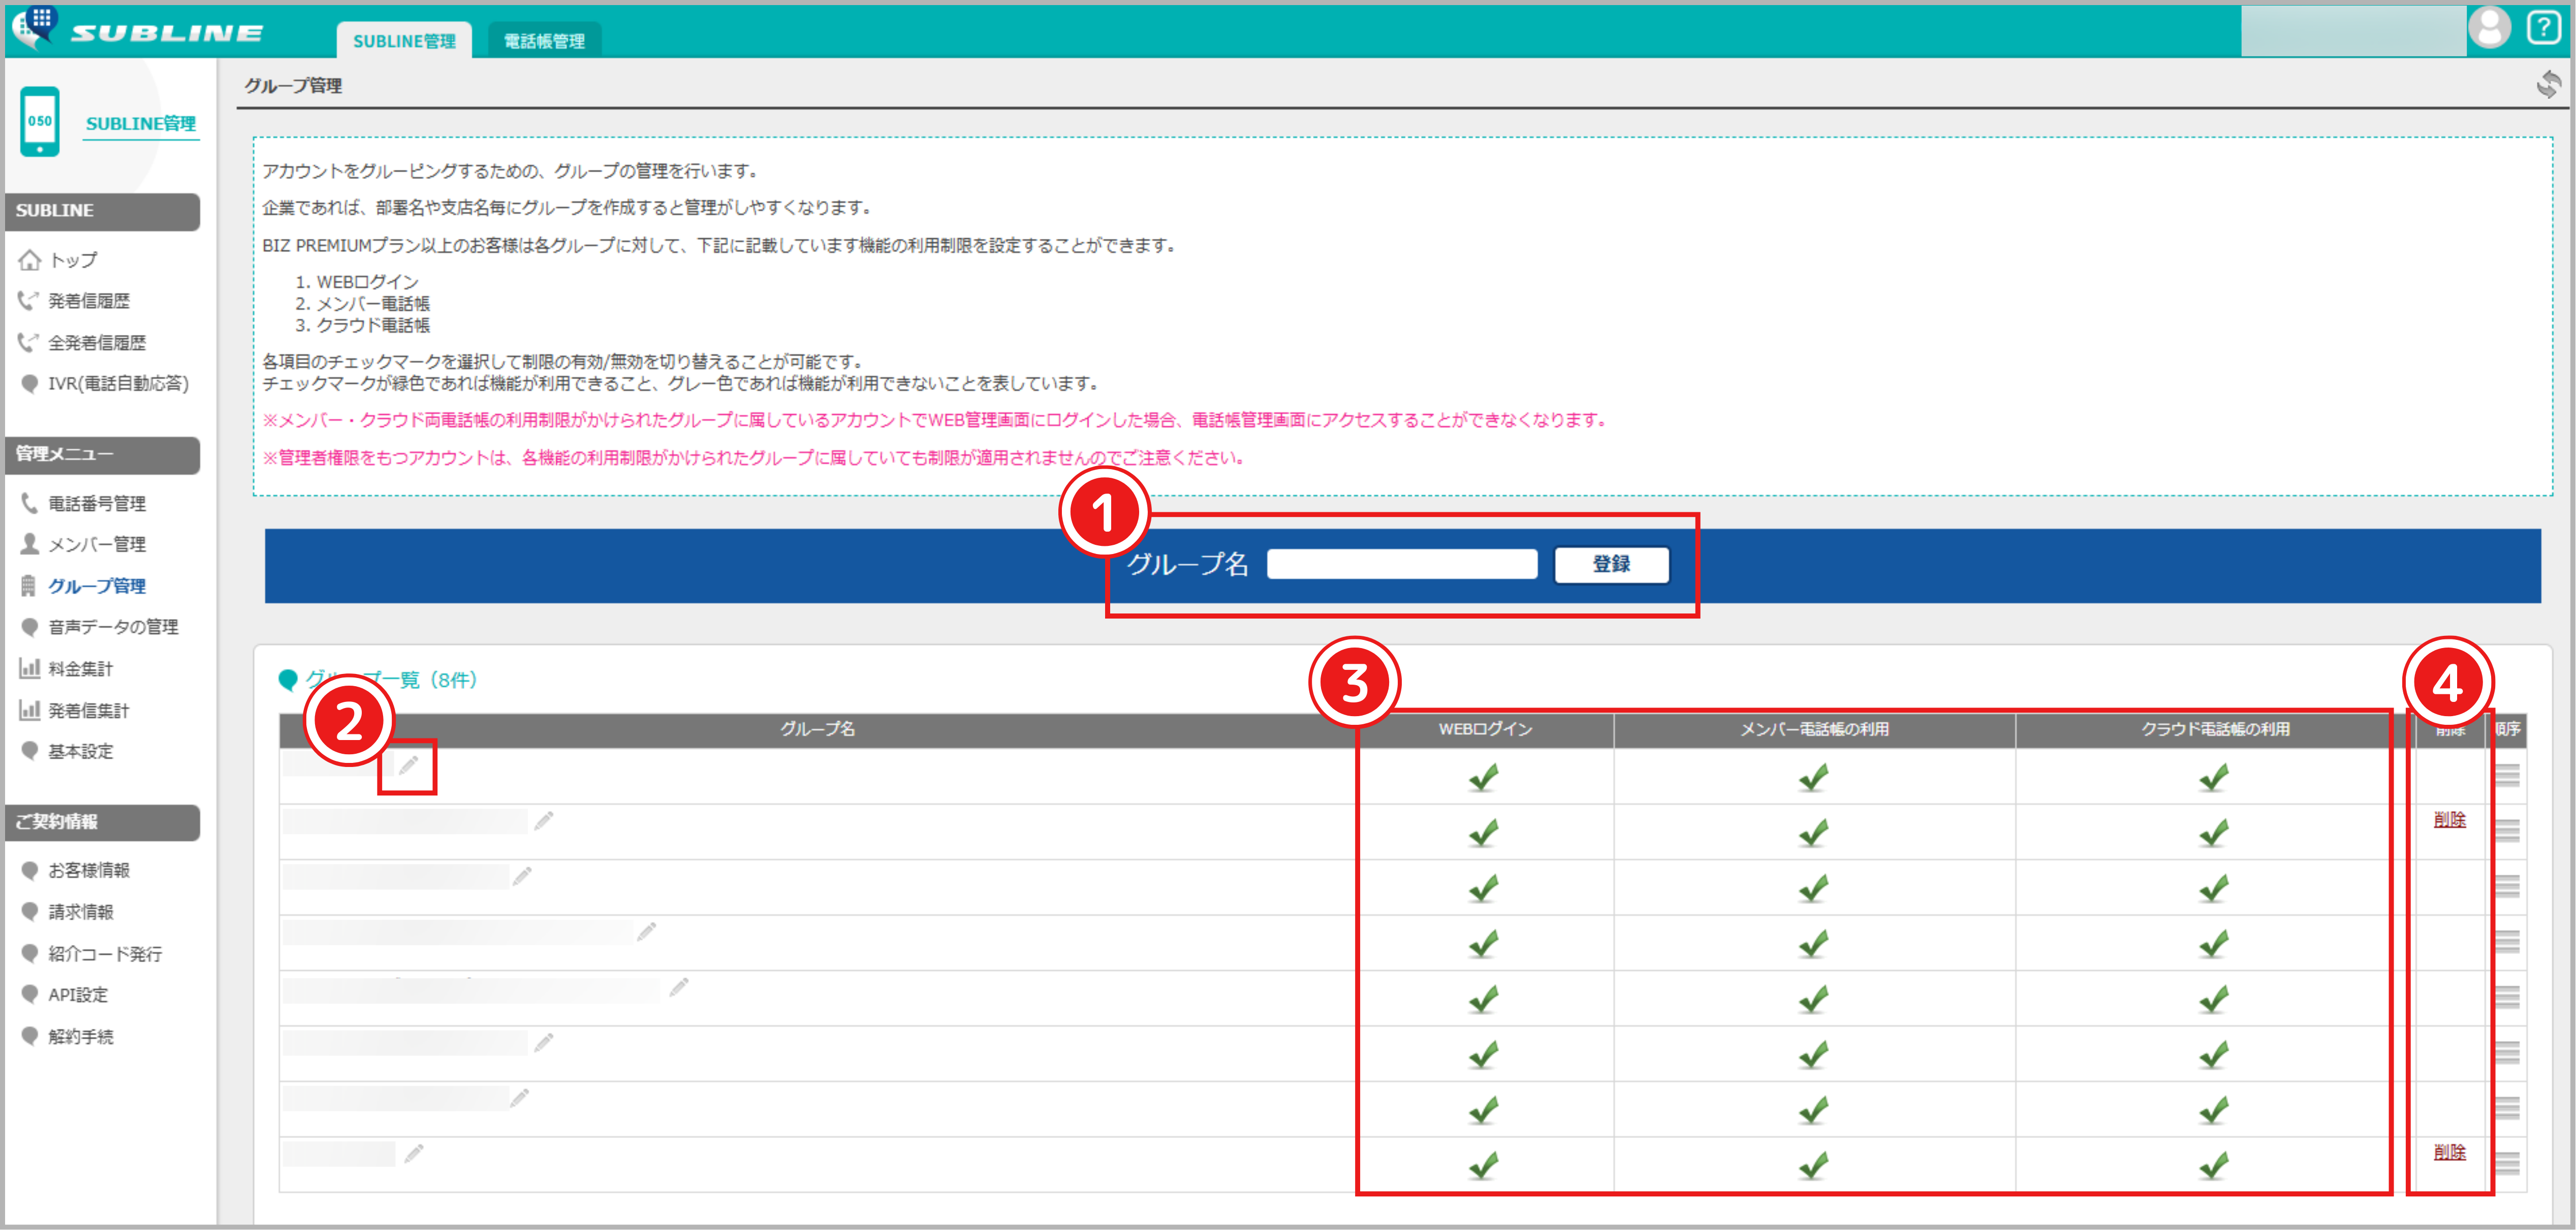Select the SUBLINE管理 tab
Viewport: 2576px width, 1230px height.
coord(404,41)
